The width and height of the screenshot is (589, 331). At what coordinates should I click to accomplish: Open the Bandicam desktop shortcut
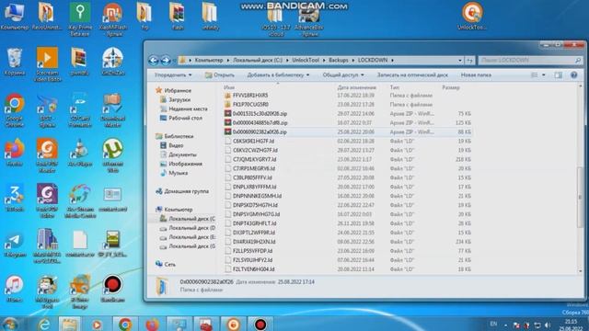112,289
